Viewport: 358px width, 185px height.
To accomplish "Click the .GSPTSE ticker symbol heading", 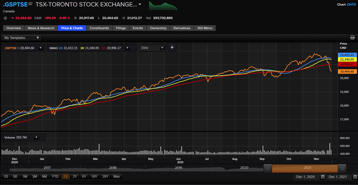I will click(x=15, y=5).
